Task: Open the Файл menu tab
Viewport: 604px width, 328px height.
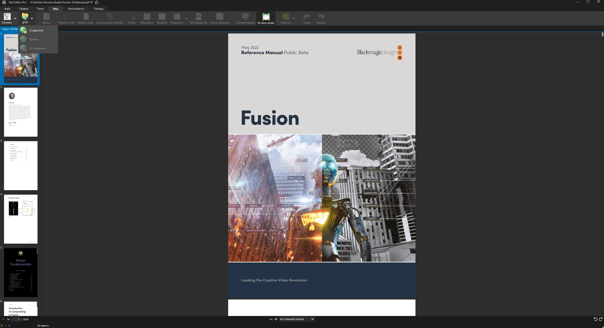Action: pos(7,9)
